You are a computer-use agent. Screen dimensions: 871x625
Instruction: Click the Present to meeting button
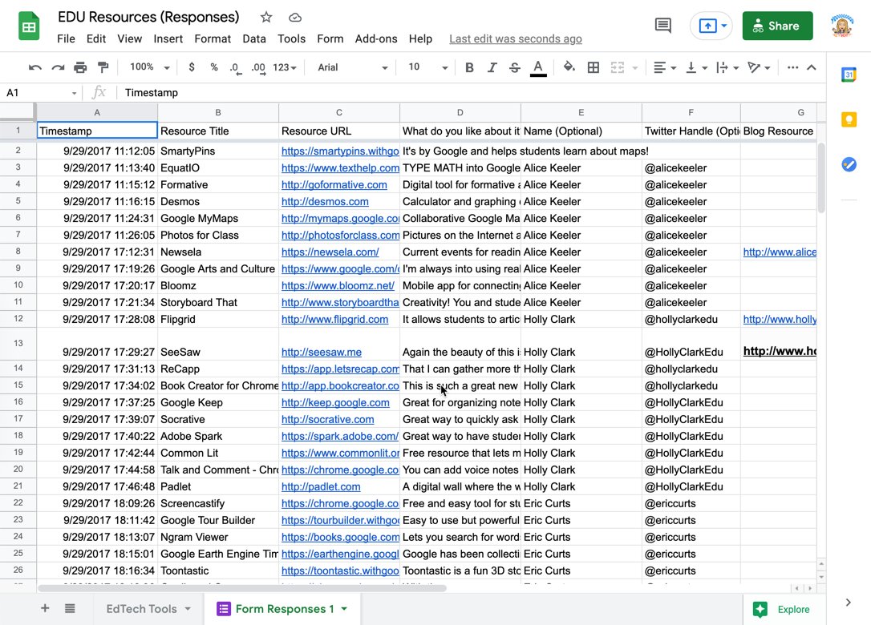point(711,26)
